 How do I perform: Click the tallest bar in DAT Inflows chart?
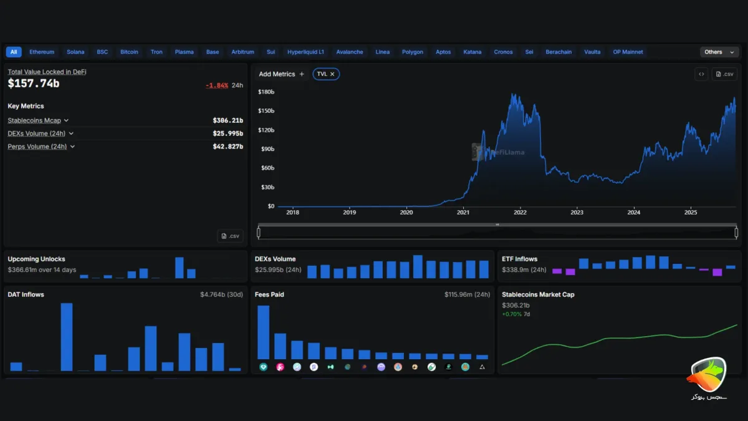coord(67,337)
